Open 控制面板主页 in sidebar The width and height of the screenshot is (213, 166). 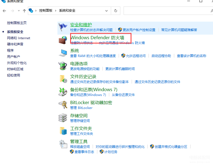tap(17, 23)
